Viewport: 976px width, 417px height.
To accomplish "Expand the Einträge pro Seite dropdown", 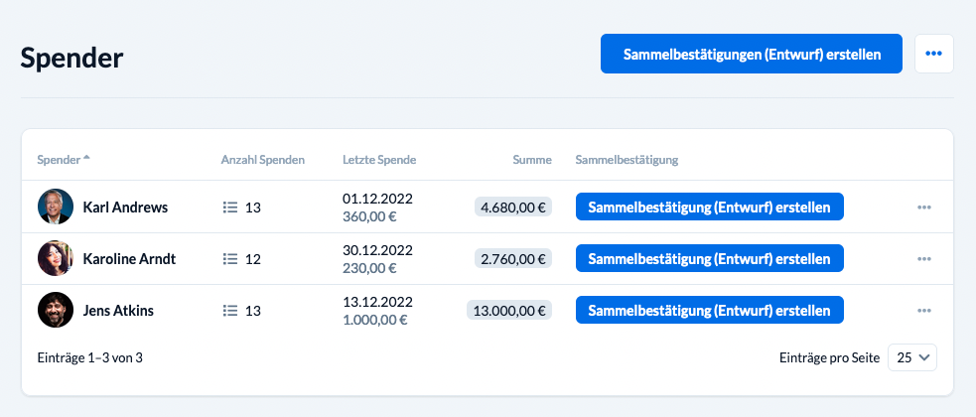I will click(x=911, y=357).
